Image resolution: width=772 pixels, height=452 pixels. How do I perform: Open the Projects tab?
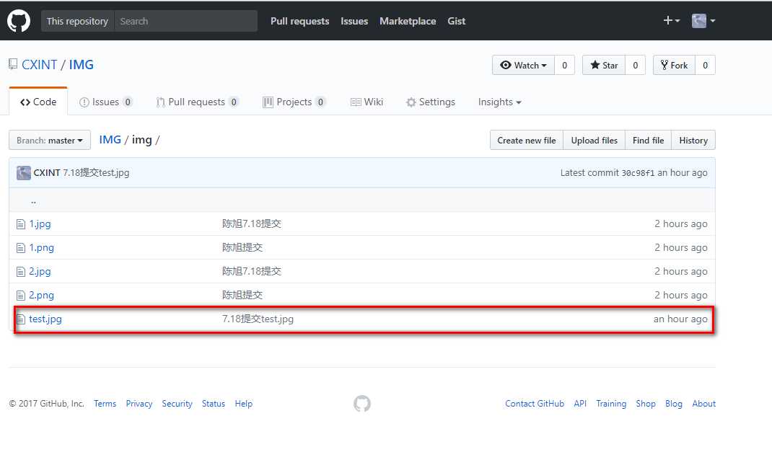294,102
